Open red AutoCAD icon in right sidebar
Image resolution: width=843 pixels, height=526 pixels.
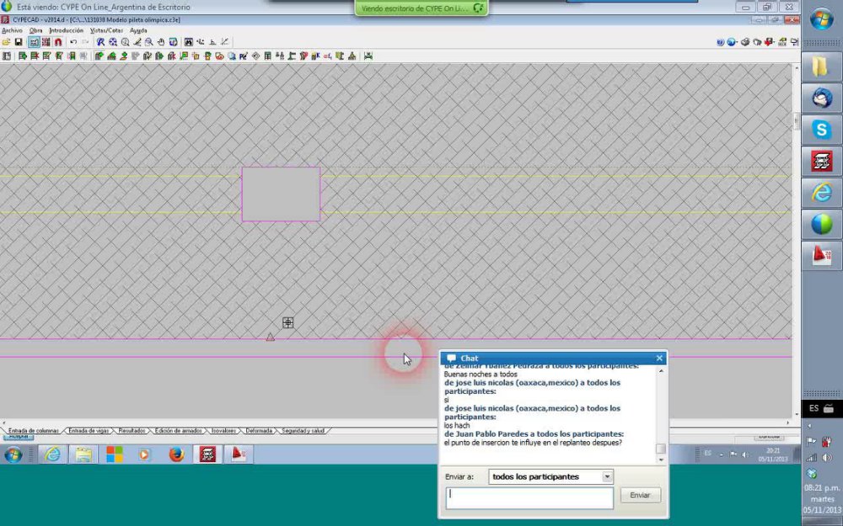(x=821, y=256)
